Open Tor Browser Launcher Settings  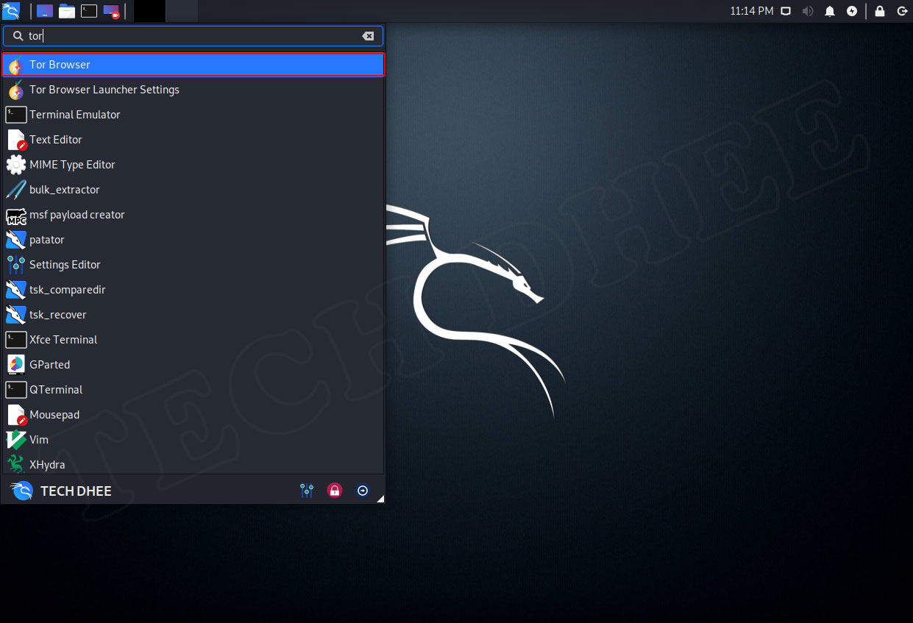pyautogui.click(x=104, y=89)
